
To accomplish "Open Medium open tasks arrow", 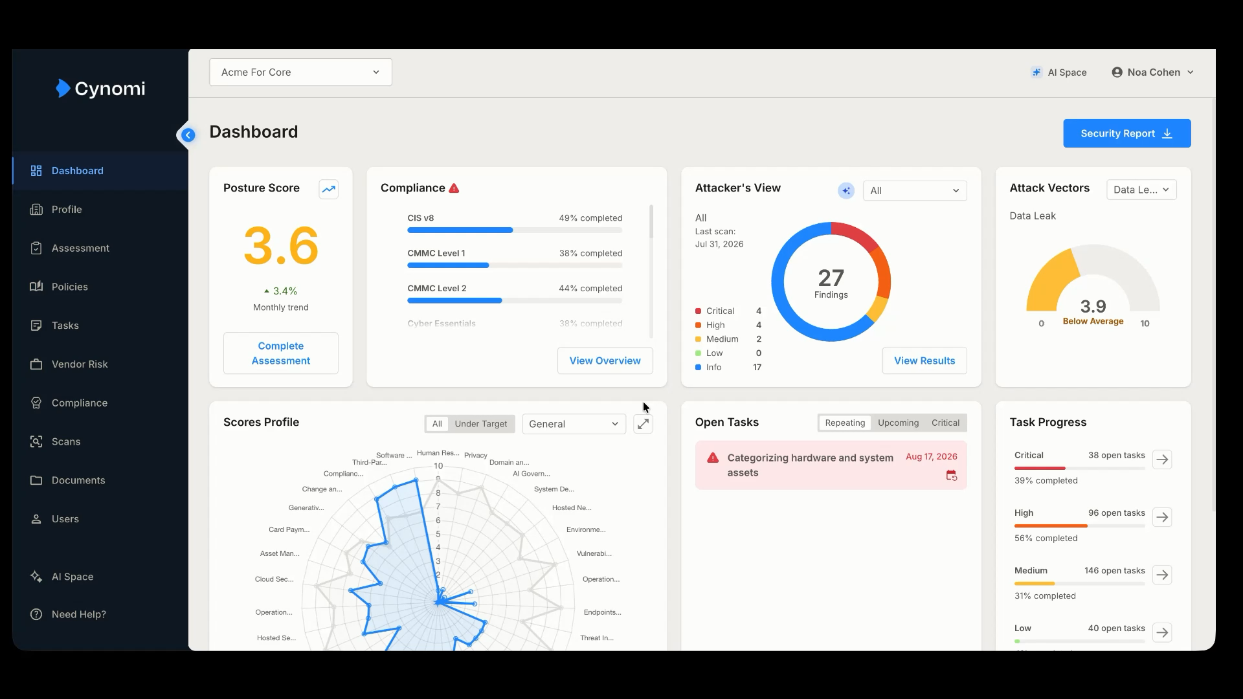I will (1162, 575).
